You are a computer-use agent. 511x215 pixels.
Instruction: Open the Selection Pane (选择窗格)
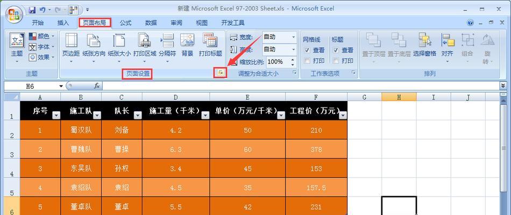tap(424, 45)
